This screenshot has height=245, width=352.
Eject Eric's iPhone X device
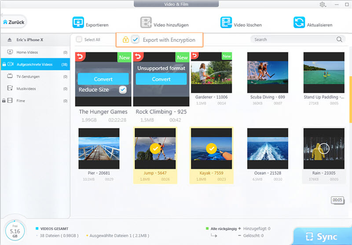(x=10, y=40)
